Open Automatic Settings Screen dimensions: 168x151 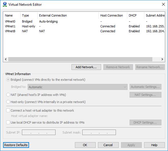[146, 87]
